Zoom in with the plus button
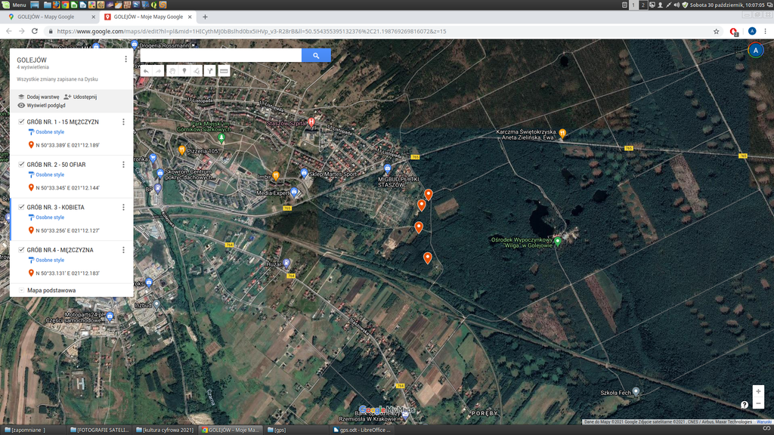The width and height of the screenshot is (774, 435). [758, 391]
